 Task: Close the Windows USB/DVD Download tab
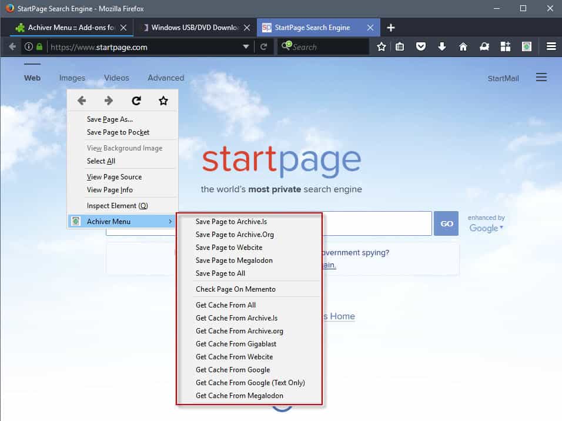point(247,28)
